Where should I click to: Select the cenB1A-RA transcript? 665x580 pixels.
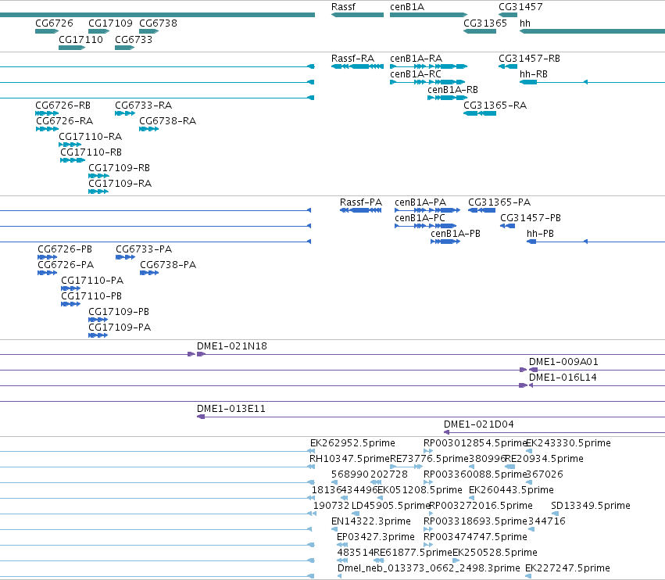tap(429, 66)
